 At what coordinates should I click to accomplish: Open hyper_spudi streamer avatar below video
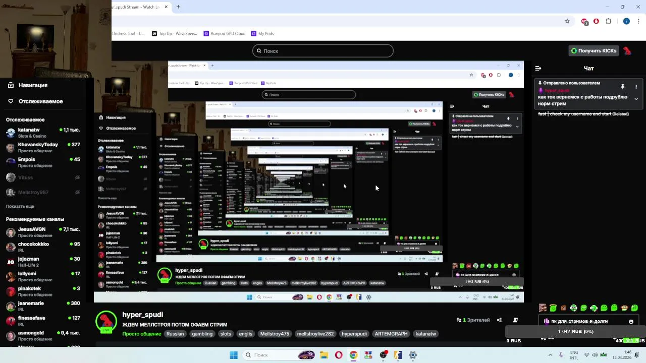[106, 322]
